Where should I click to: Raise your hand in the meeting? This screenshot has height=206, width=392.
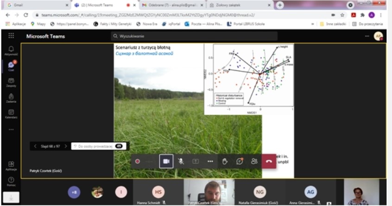pos(225,161)
